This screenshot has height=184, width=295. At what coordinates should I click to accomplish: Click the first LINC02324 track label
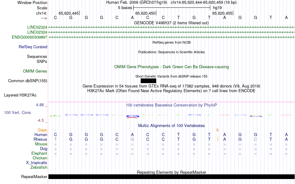click(x=37, y=27)
